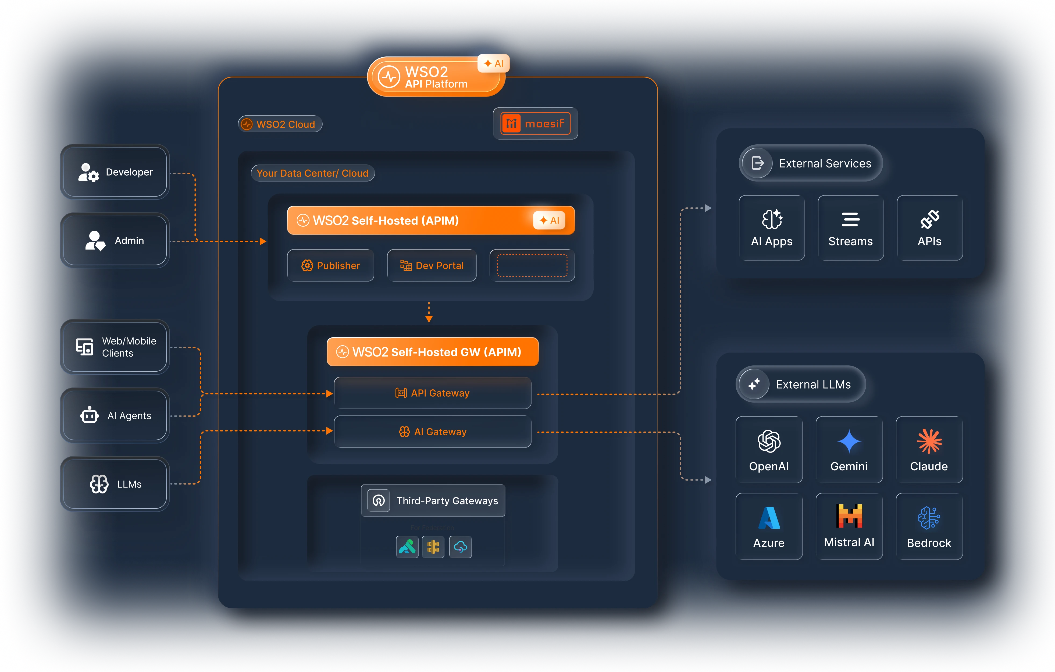Click the AI Agents robot icon

(x=89, y=415)
